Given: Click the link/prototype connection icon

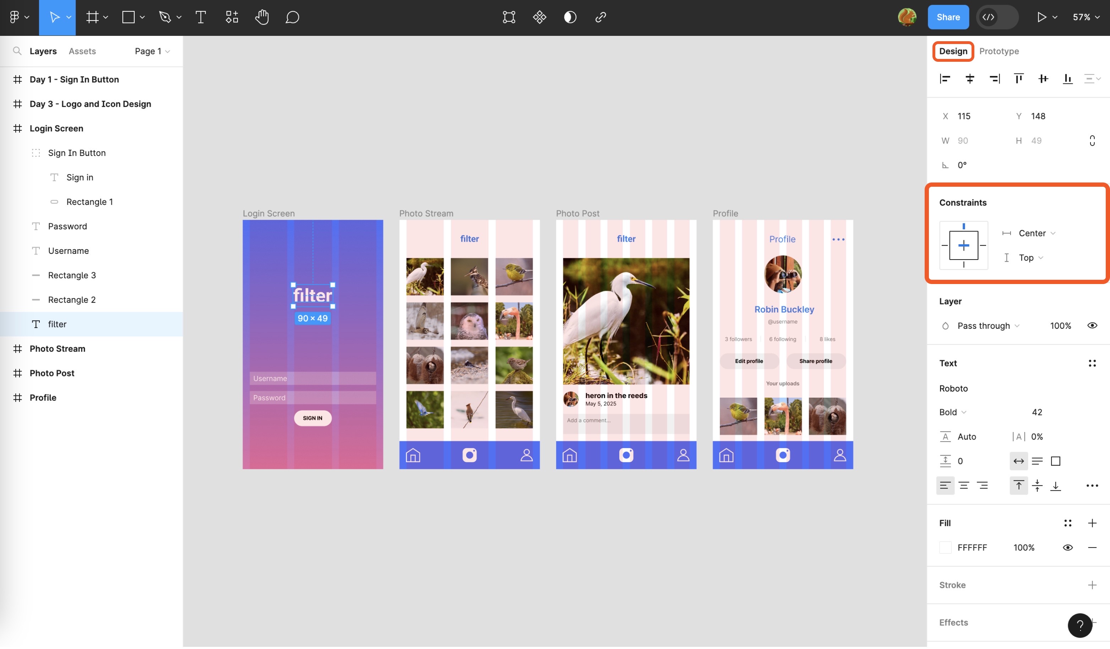Looking at the screenshot, I should [601, 17].
